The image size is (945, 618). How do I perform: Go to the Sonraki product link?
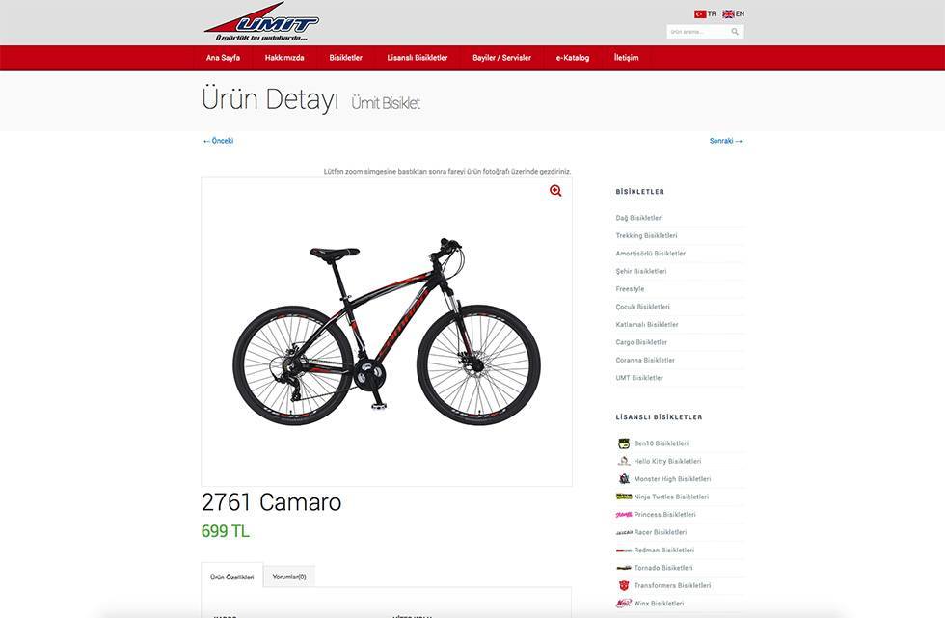(x=725, y=141)
